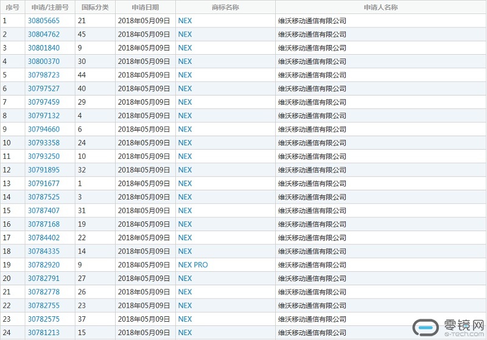487x340 pixels.
Task: Select applicant name in row 20
Action: [312, 279]
